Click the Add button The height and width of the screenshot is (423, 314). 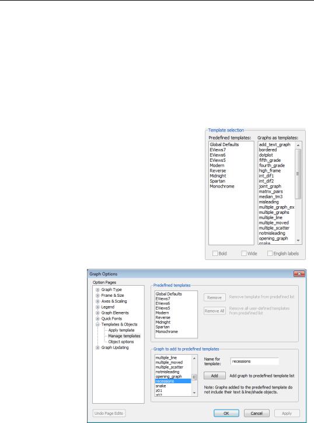[x=215, y=376]
